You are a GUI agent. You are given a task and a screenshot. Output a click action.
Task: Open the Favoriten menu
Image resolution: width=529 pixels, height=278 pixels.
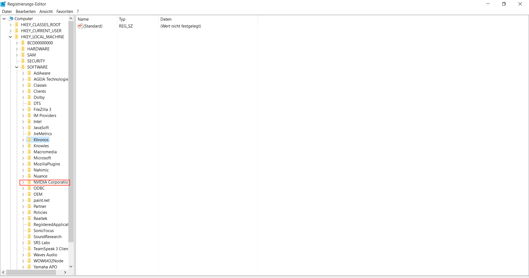pos(64,12)
